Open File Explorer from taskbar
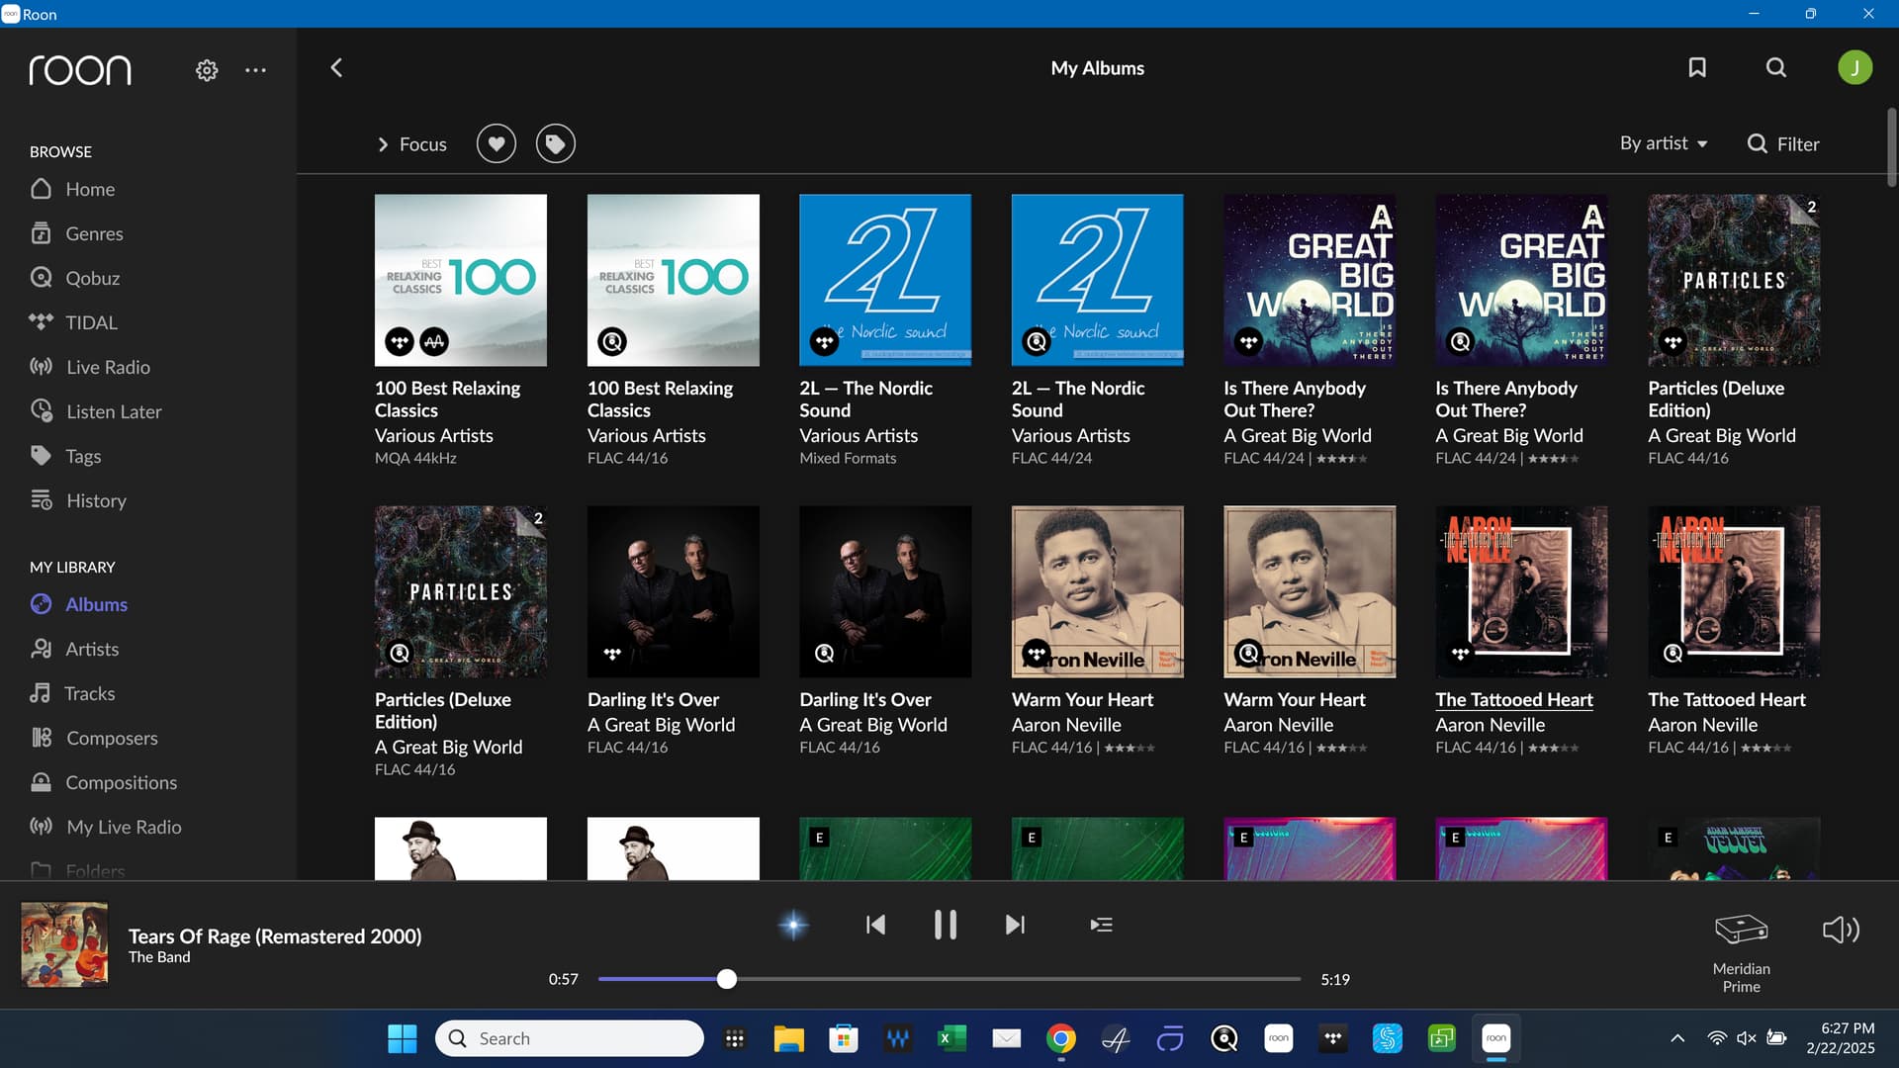1899x1068 pixels. tap(788, 1038)
